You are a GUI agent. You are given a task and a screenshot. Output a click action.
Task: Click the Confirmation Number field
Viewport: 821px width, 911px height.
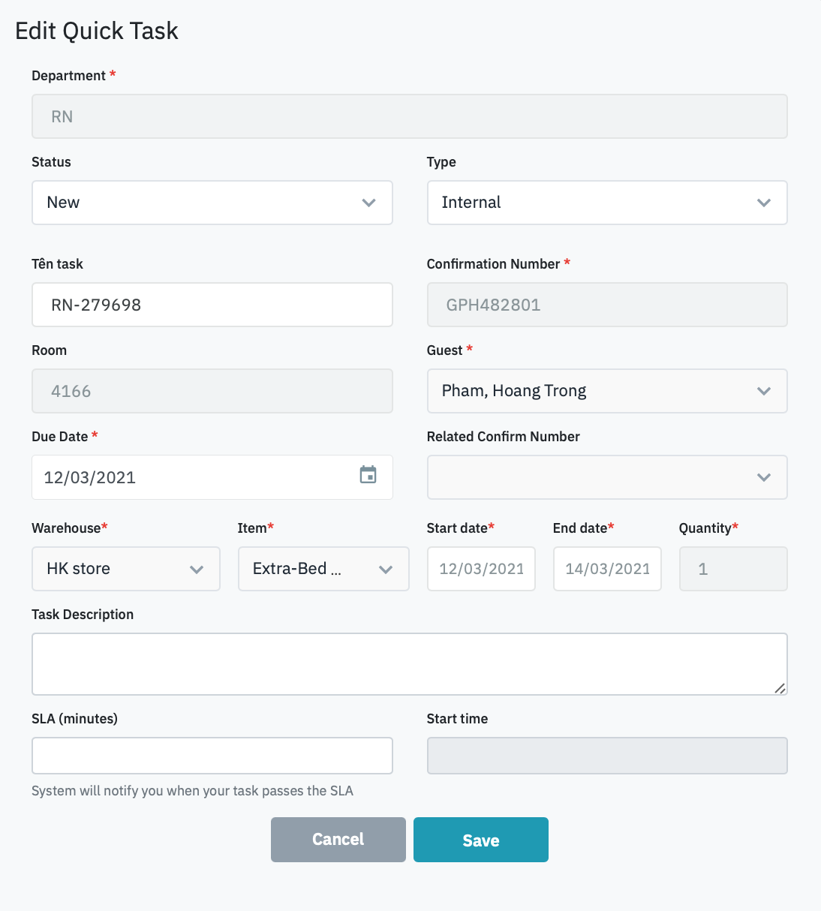606,305
